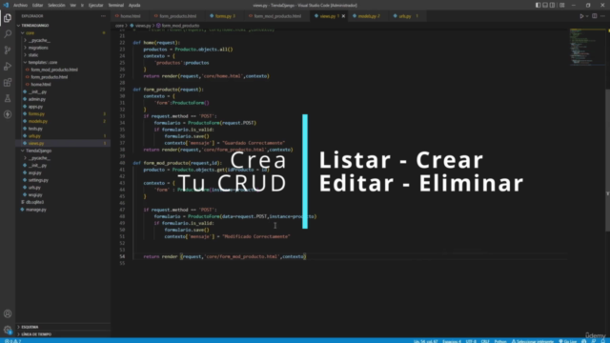Open the Testing flask view
The height and width of the screenshot is (343, 610).
tap(8, 98)
